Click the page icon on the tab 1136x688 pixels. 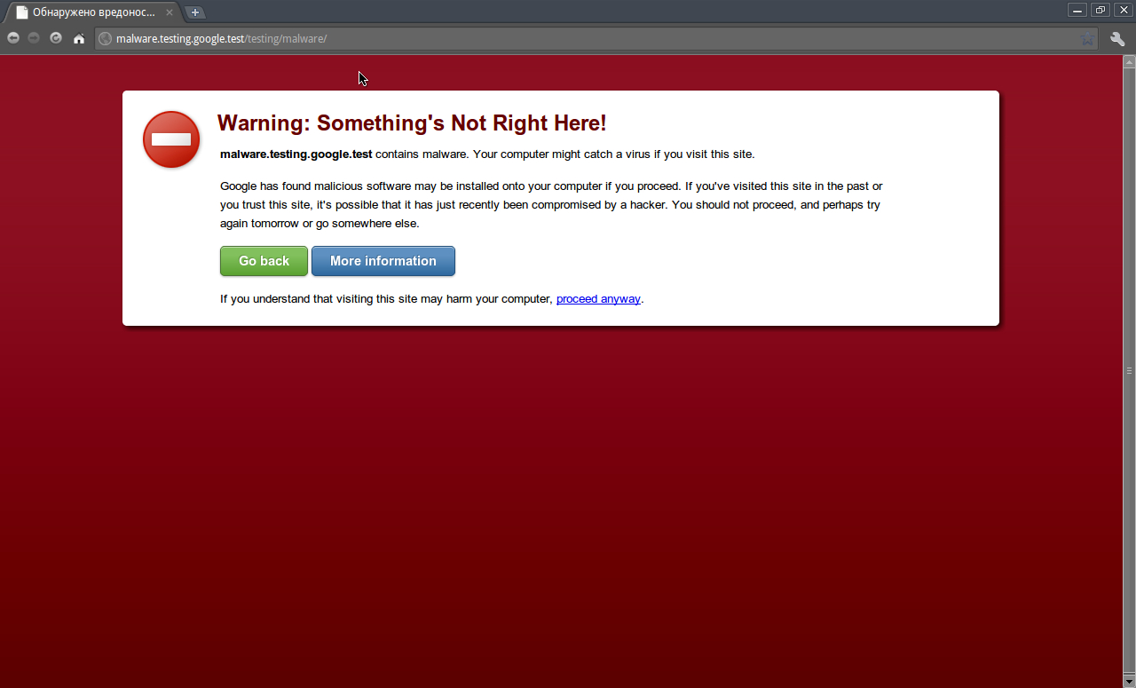pos(22,12)
